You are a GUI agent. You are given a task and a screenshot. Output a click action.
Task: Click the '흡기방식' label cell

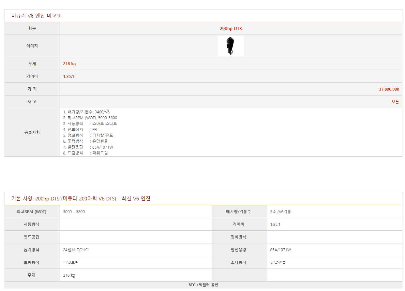point(32,250)
